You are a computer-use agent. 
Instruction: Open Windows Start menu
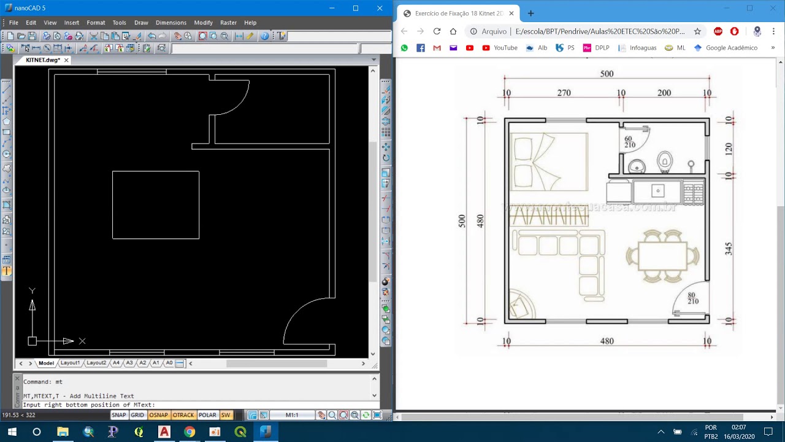point(11,432)
